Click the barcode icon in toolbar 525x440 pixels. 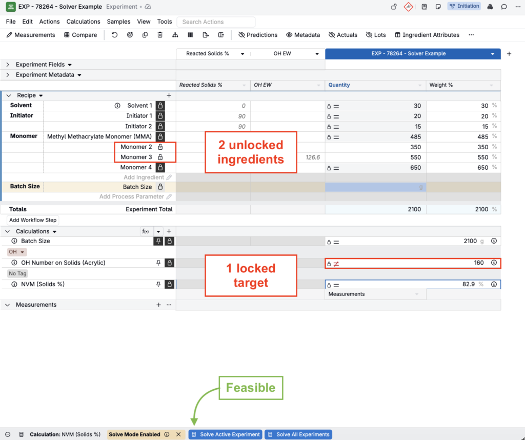pos(191,35)
